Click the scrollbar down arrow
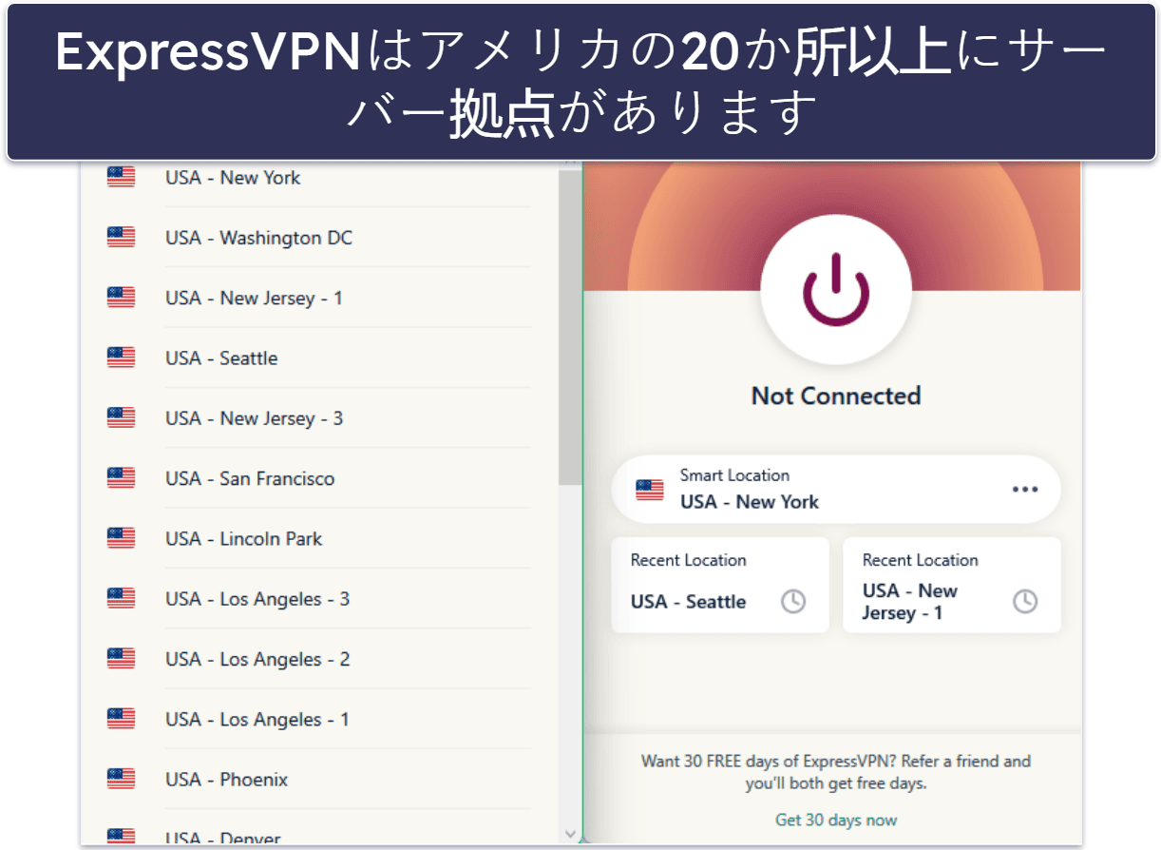1161x850 pixels. pyautogui.click(x=570, y=833)
